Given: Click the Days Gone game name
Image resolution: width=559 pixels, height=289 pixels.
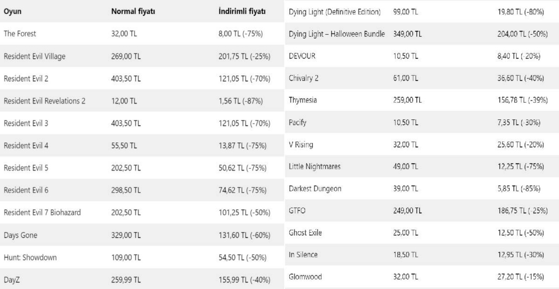Looking at the screenshot, I should point(20,235).
